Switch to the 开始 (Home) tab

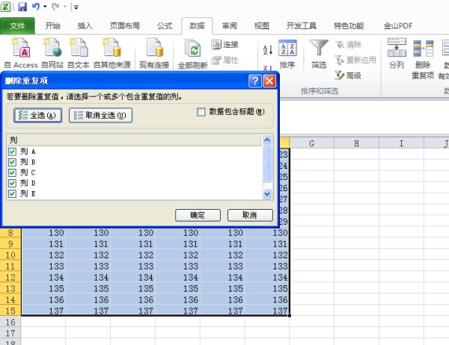(52, 25)
